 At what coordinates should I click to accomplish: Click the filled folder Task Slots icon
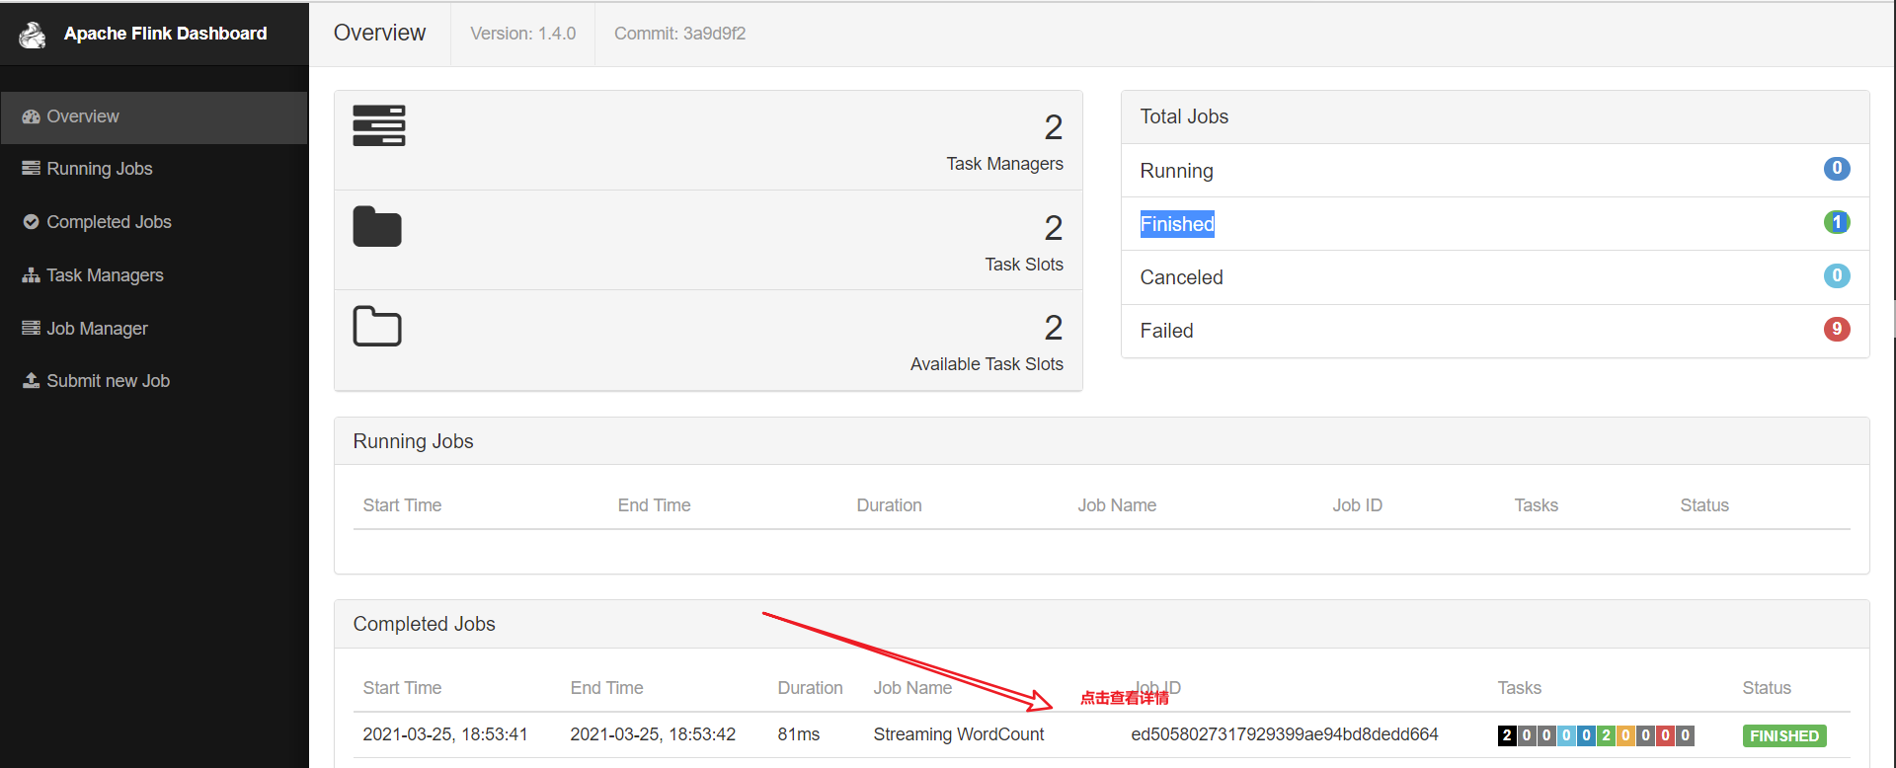click(377, 226)
